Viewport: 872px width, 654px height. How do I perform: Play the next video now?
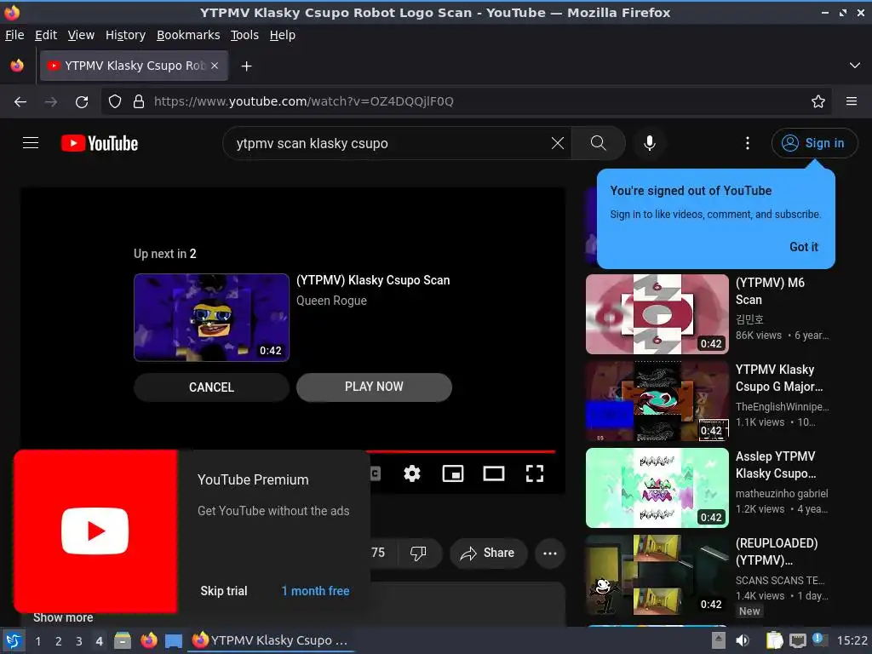(374, 387)
